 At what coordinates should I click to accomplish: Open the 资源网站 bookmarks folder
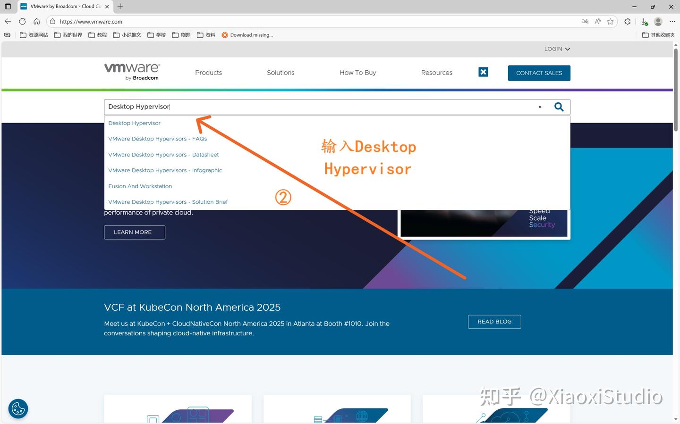(x=34, y=35)
